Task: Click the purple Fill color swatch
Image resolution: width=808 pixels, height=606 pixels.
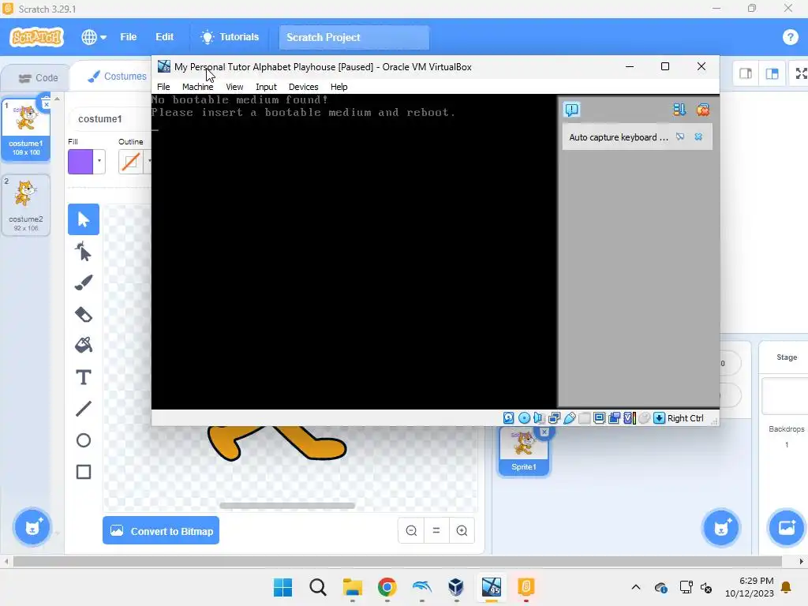Action: (80, 161)
